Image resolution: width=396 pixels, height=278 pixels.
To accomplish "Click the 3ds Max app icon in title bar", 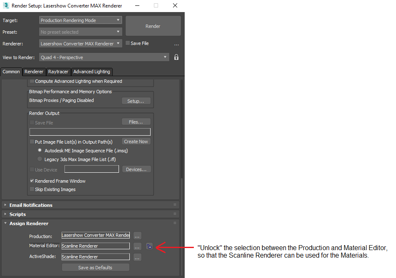I will click(x=6, y=6).
